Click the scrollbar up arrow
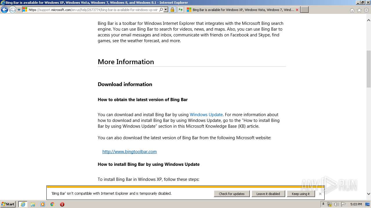Image resolution: width=371 pixels, height=208 pixels. pos(369,21)
